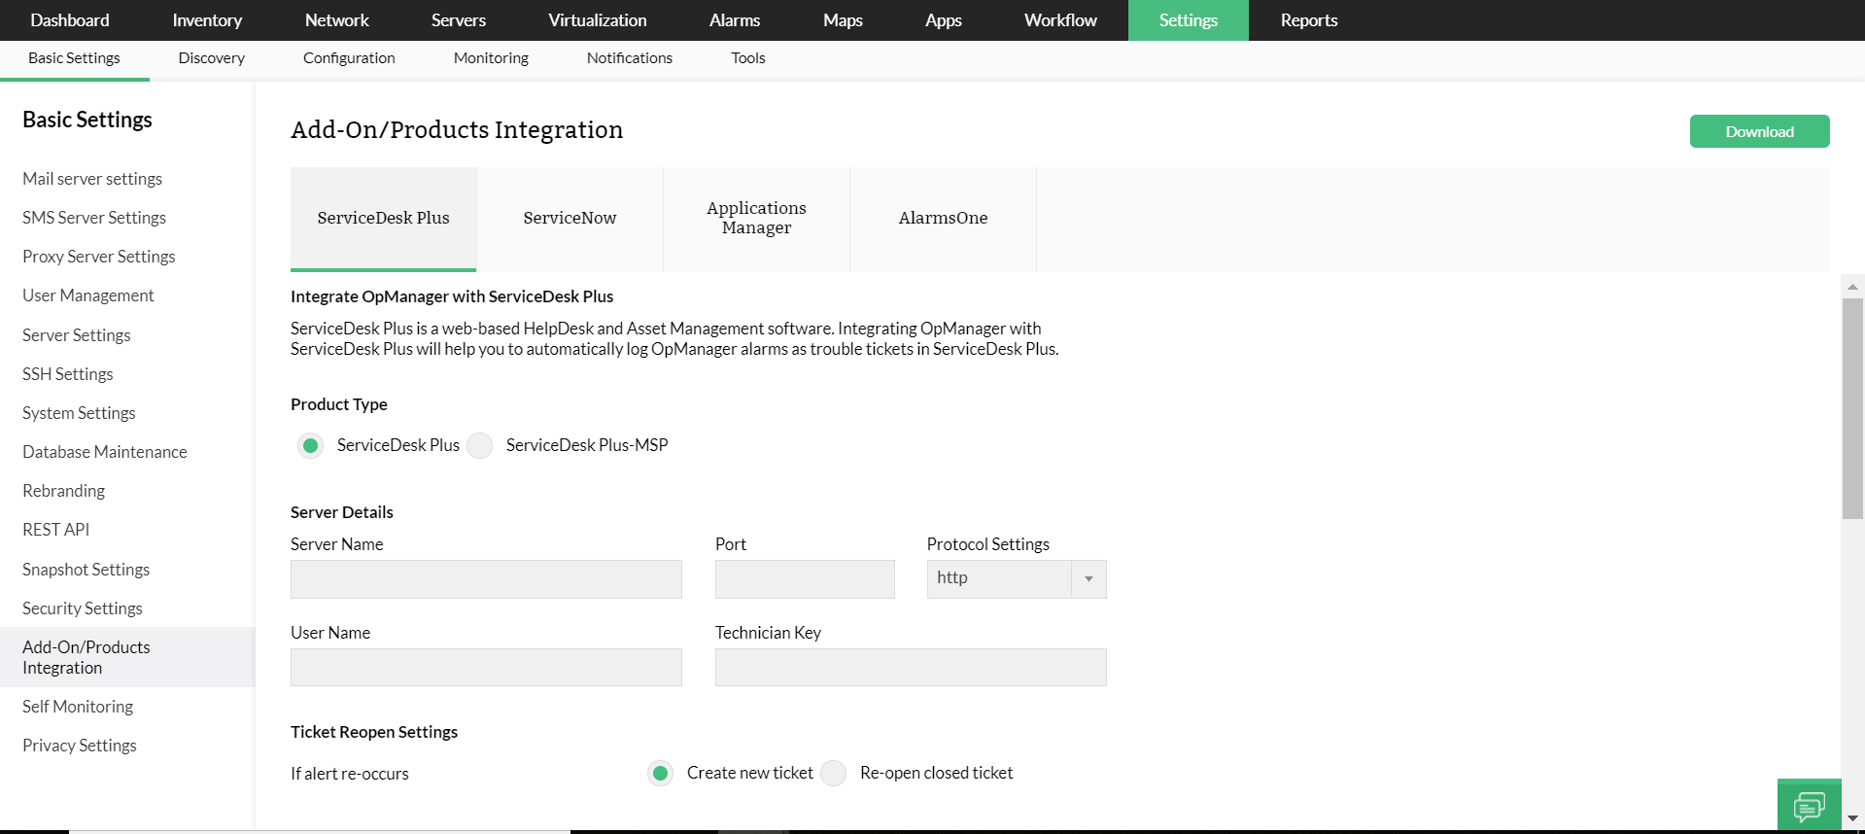This screenshot has height=834, width=1865.
Task: Select Re-open closed ticket option
Action: tap(834, 773)
